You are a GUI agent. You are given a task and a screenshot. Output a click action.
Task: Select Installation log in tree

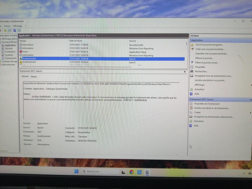(10, 52)
